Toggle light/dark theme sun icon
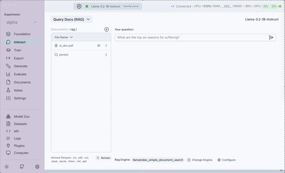Screen dimensions: 285x173 (x=7, y=167)
